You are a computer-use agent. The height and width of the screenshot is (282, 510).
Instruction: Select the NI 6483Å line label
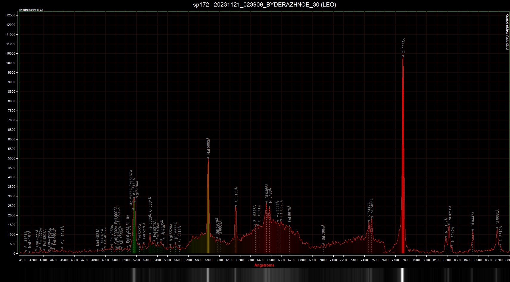(x=270, y=195)
